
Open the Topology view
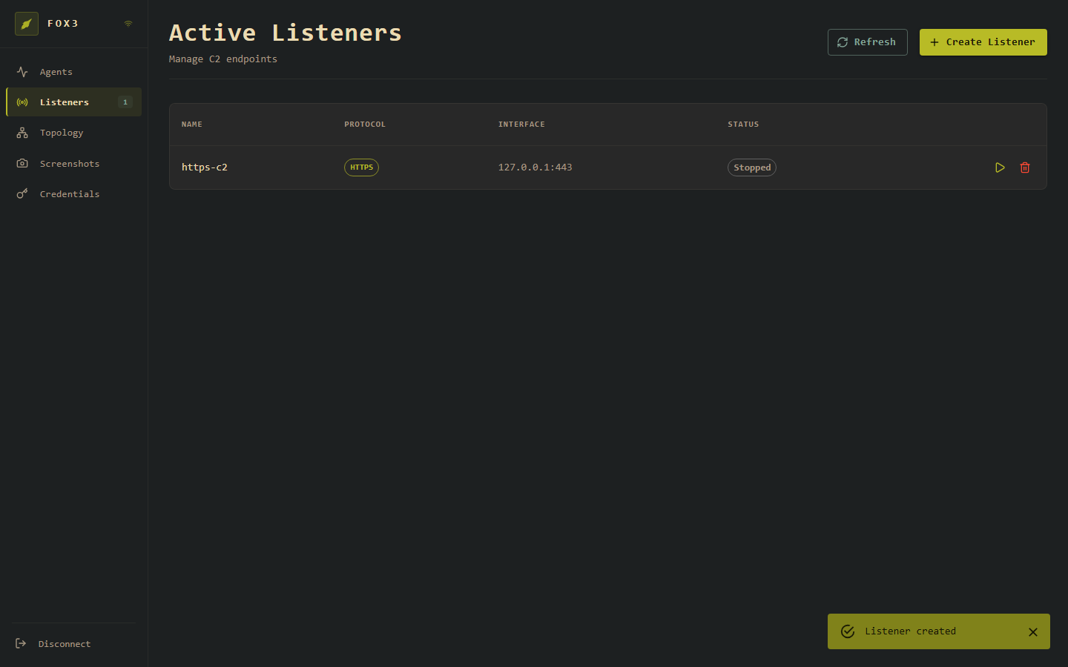(73, 133)
